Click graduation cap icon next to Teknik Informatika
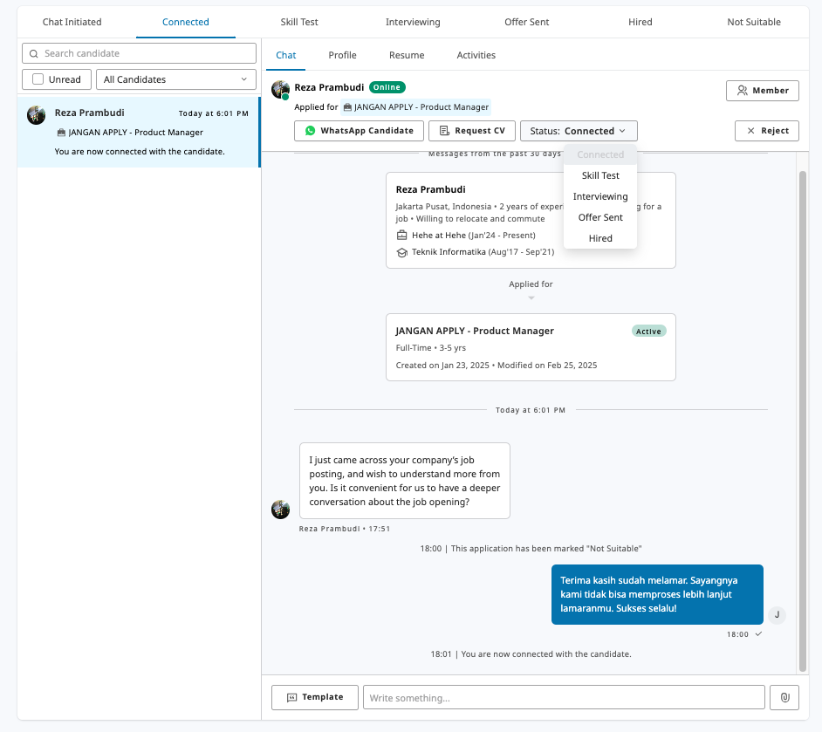This screenshot has width=822, height=732. pos(401,252)
